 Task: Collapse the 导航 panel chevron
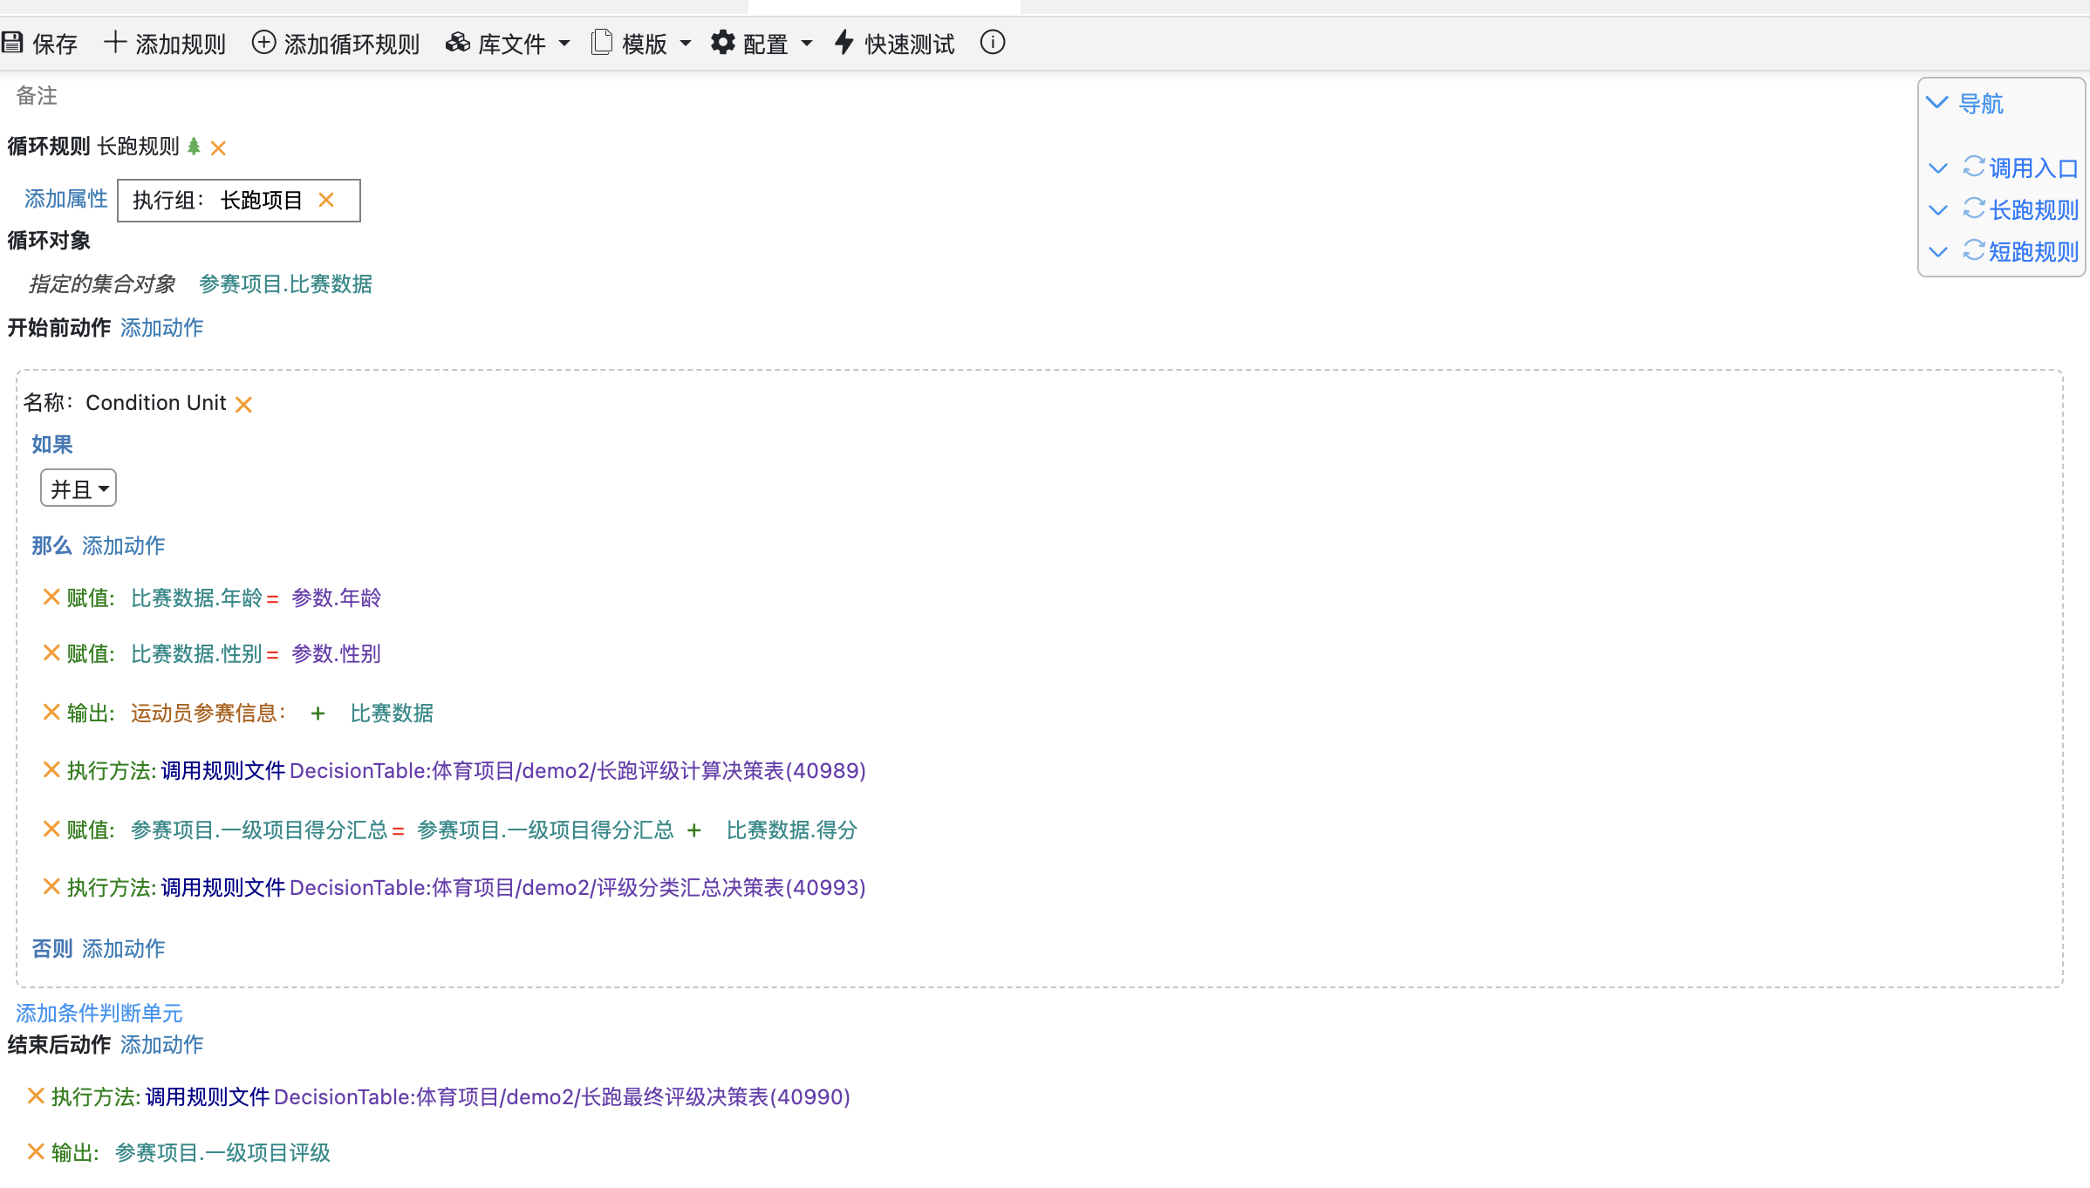1938,103
